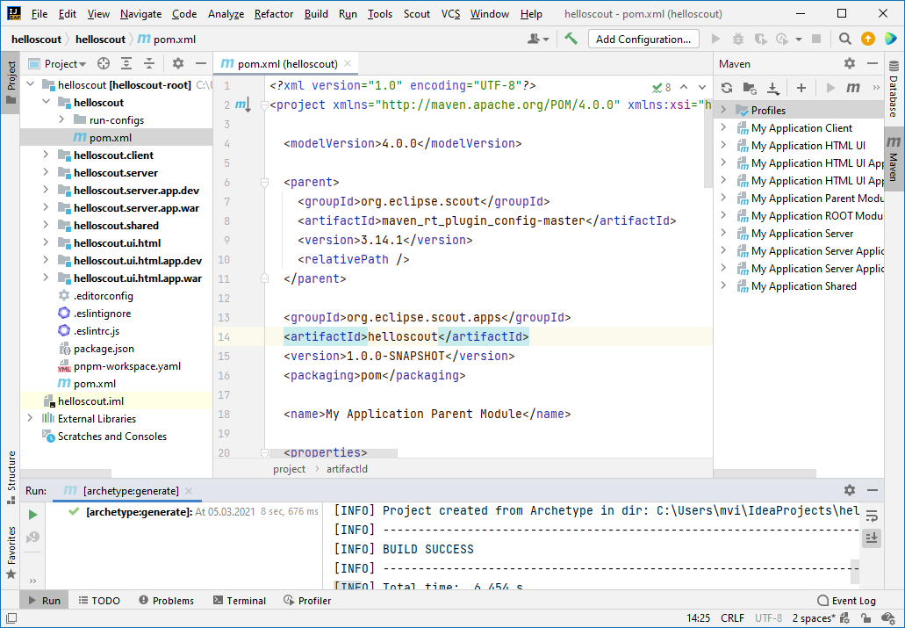Click the CRLF line separator indicator
905x628 pixels.
pyautogui.click(x=732, y=617)
